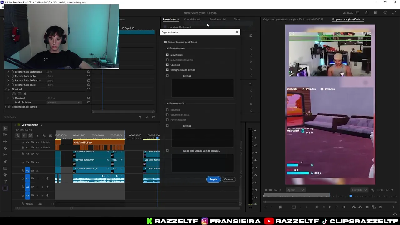
Task: Mute audio track A1
Action: click(37, 178)
